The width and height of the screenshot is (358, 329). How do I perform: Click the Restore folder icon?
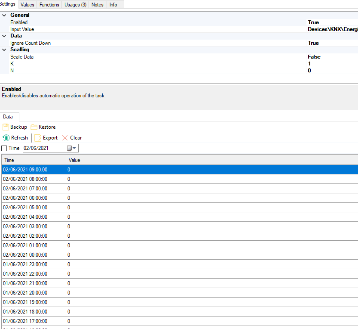click(34, 127)
